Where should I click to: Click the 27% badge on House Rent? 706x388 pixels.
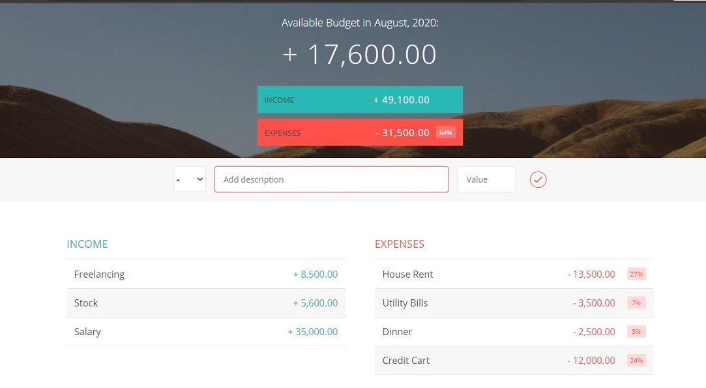[636, 274]
